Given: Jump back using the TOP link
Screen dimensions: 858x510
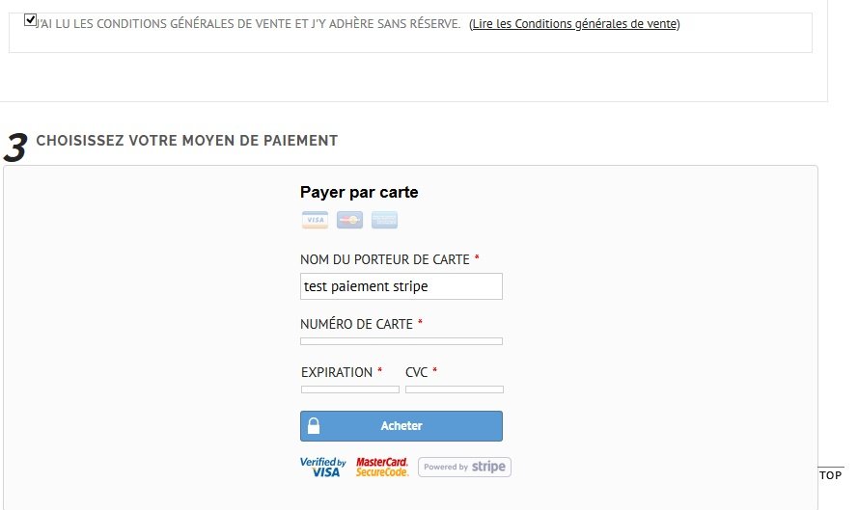Looking at the screenshot, I should coord(830,475).
